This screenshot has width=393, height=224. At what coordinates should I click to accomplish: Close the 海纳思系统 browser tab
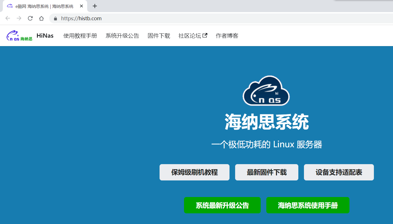click(81, 6)
